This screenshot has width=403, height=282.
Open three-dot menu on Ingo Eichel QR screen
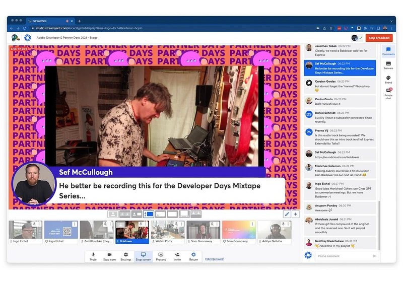click(x=75, y=224)
